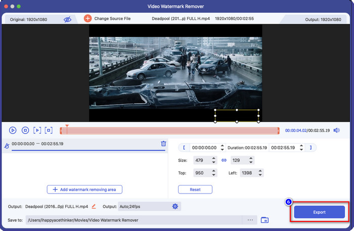
Task: Click the right trim handle of timeline
Action: (x=278, y=130)
